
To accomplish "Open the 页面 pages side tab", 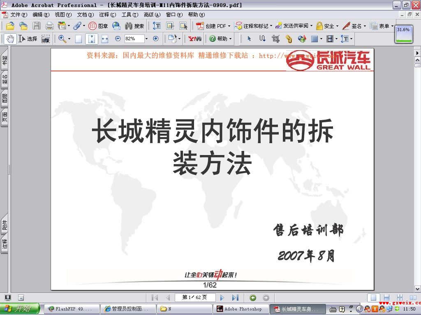I will (x=5, y=117).
